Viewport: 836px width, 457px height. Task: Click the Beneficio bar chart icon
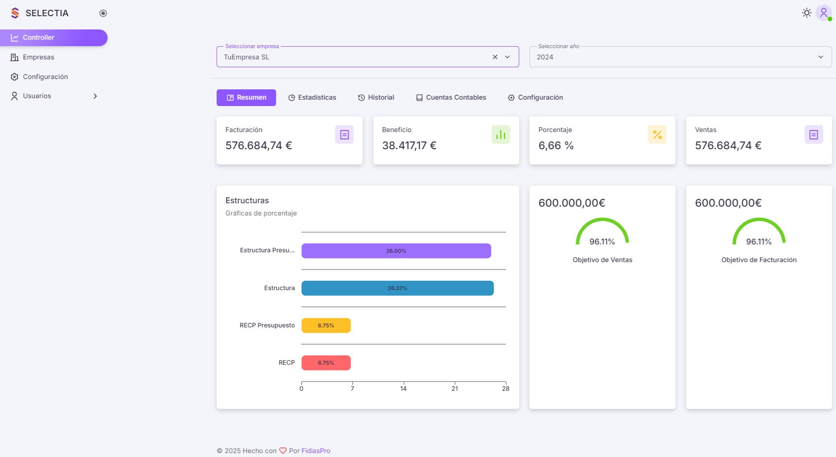(x=501, y=134)
